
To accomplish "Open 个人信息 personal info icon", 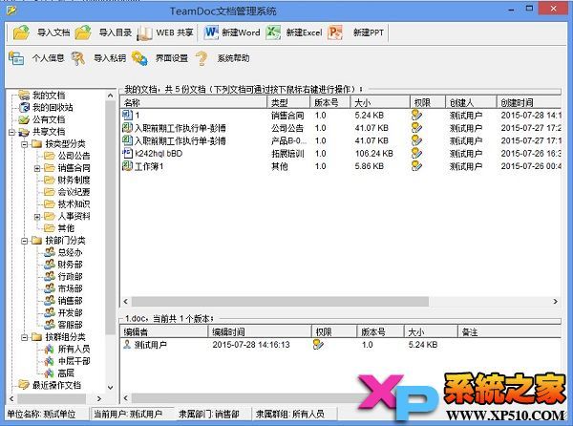I will (16, 58).
